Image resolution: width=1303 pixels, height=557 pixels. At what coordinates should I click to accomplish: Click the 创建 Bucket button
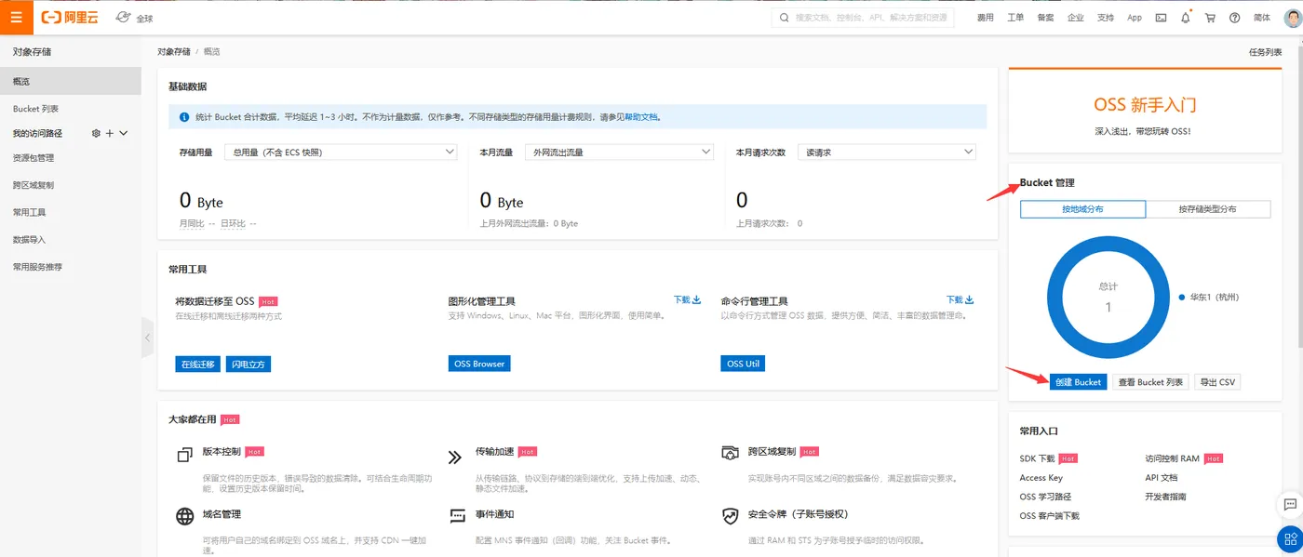(x=1079, y=382)
